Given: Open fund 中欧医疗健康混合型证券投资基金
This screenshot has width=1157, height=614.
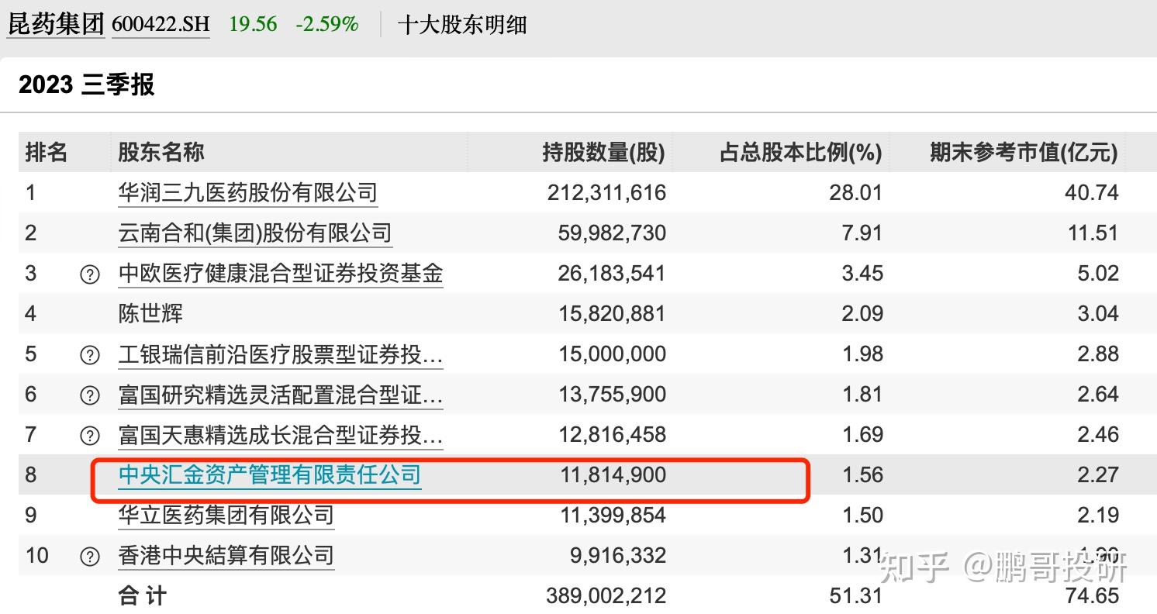Looking at the screenshot, I should pos(281,273).
